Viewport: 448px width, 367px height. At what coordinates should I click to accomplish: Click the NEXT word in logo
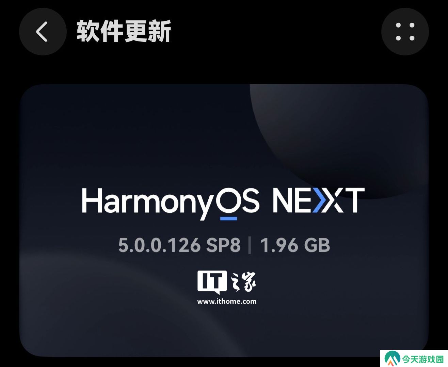319,200
